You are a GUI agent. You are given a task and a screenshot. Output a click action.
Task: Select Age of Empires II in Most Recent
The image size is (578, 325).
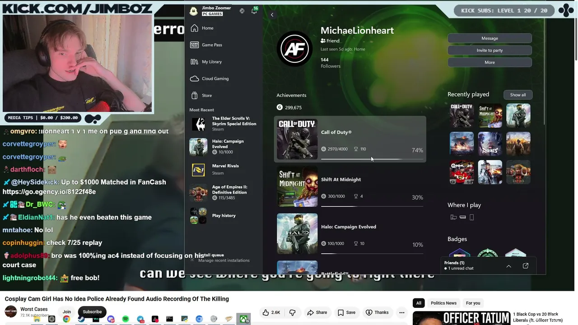pyautogui.click(x=224, y=192)
